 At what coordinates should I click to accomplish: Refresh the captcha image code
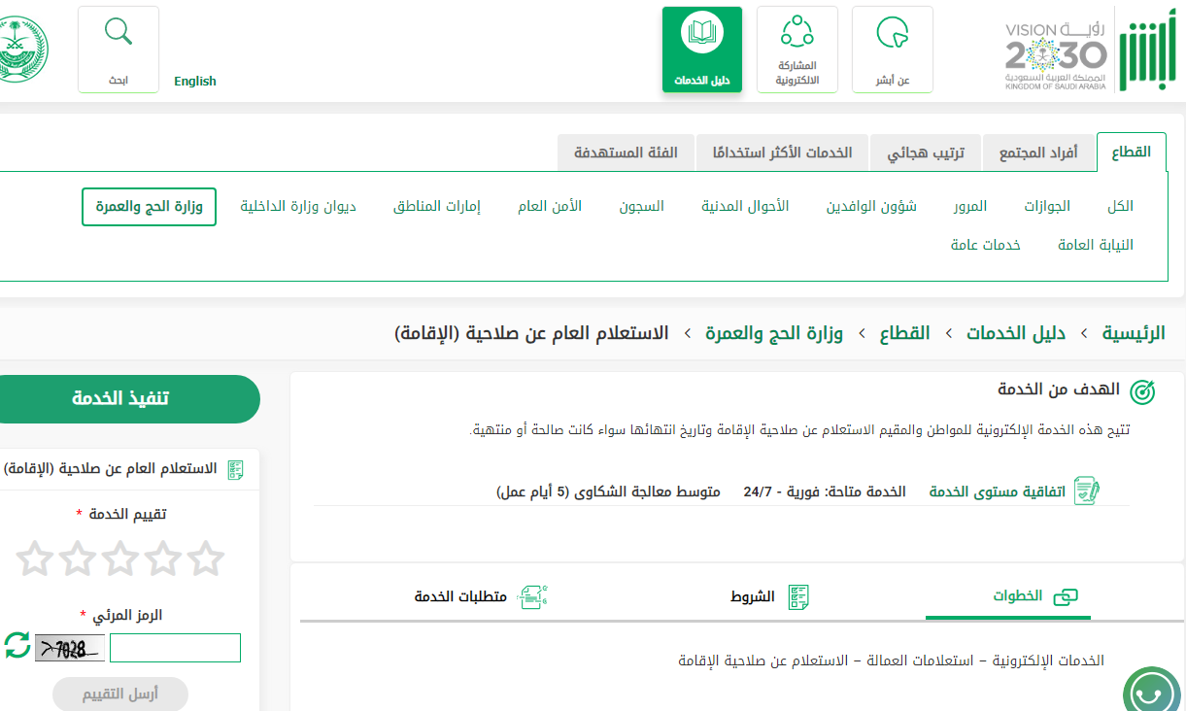click(17, 645)
